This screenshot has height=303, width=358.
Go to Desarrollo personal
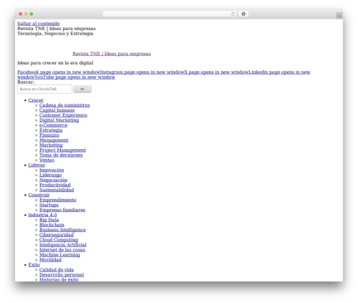(x=62, y=275)
